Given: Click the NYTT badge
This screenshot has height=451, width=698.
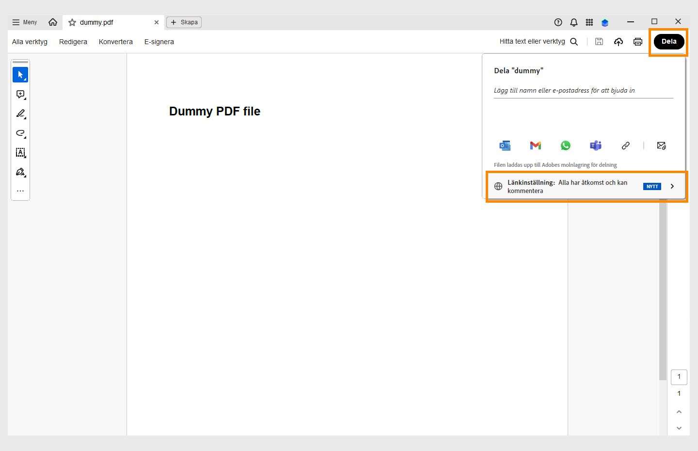Looking at the screenshot, I should [x=652, y=186].
